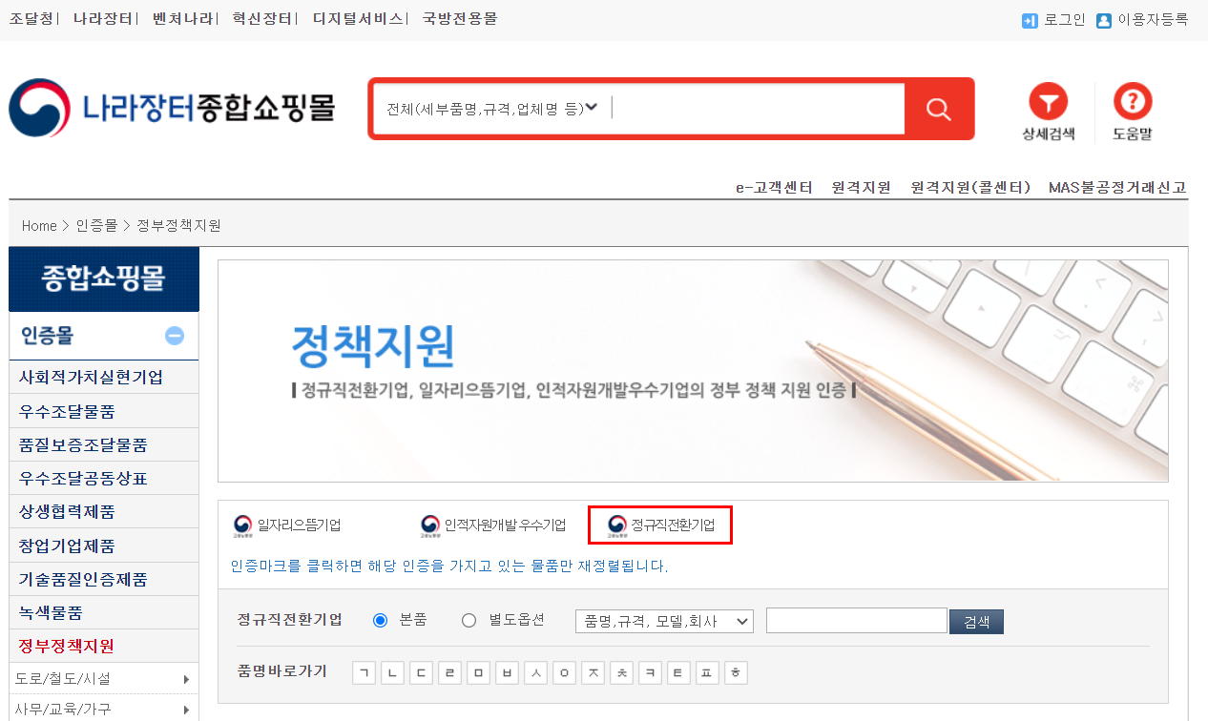Jump to products starting with ㅊ

pos(621,673)
